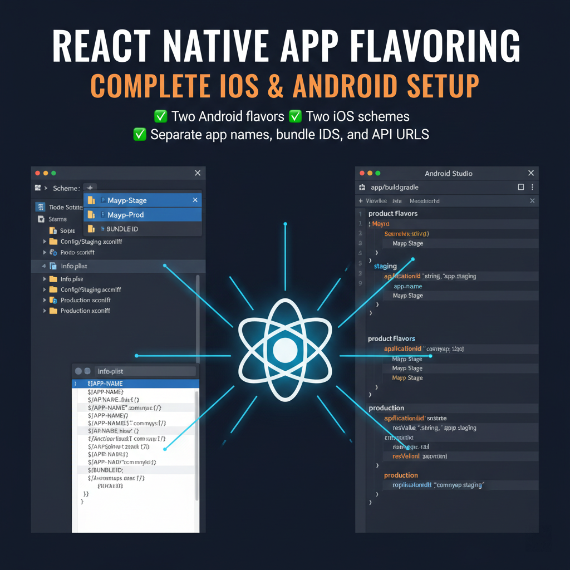
Task: Click the Piodo-sconkft item icon
Action: (x=53, y=252)
